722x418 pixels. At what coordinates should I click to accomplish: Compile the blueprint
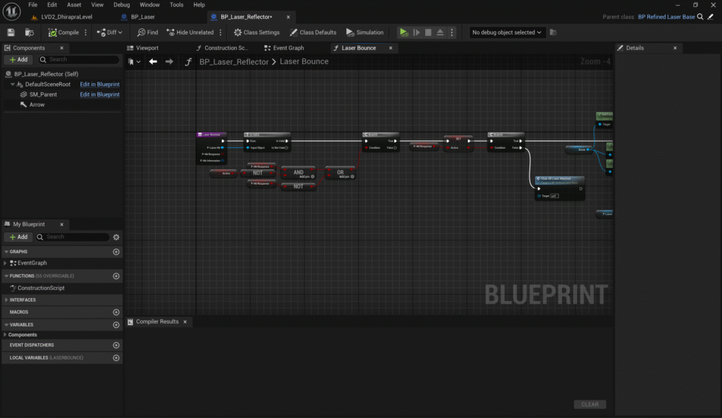[x=63, y=32]
